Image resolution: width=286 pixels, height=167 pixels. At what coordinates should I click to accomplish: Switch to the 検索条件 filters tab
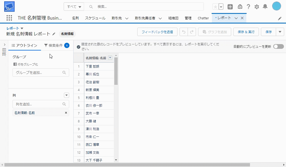(57, 45)
